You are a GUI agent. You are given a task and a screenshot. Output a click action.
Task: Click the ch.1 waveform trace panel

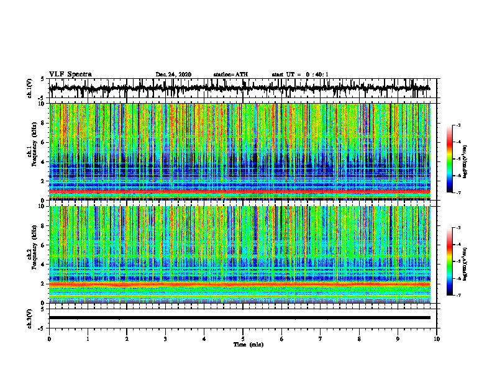(243, 88)
